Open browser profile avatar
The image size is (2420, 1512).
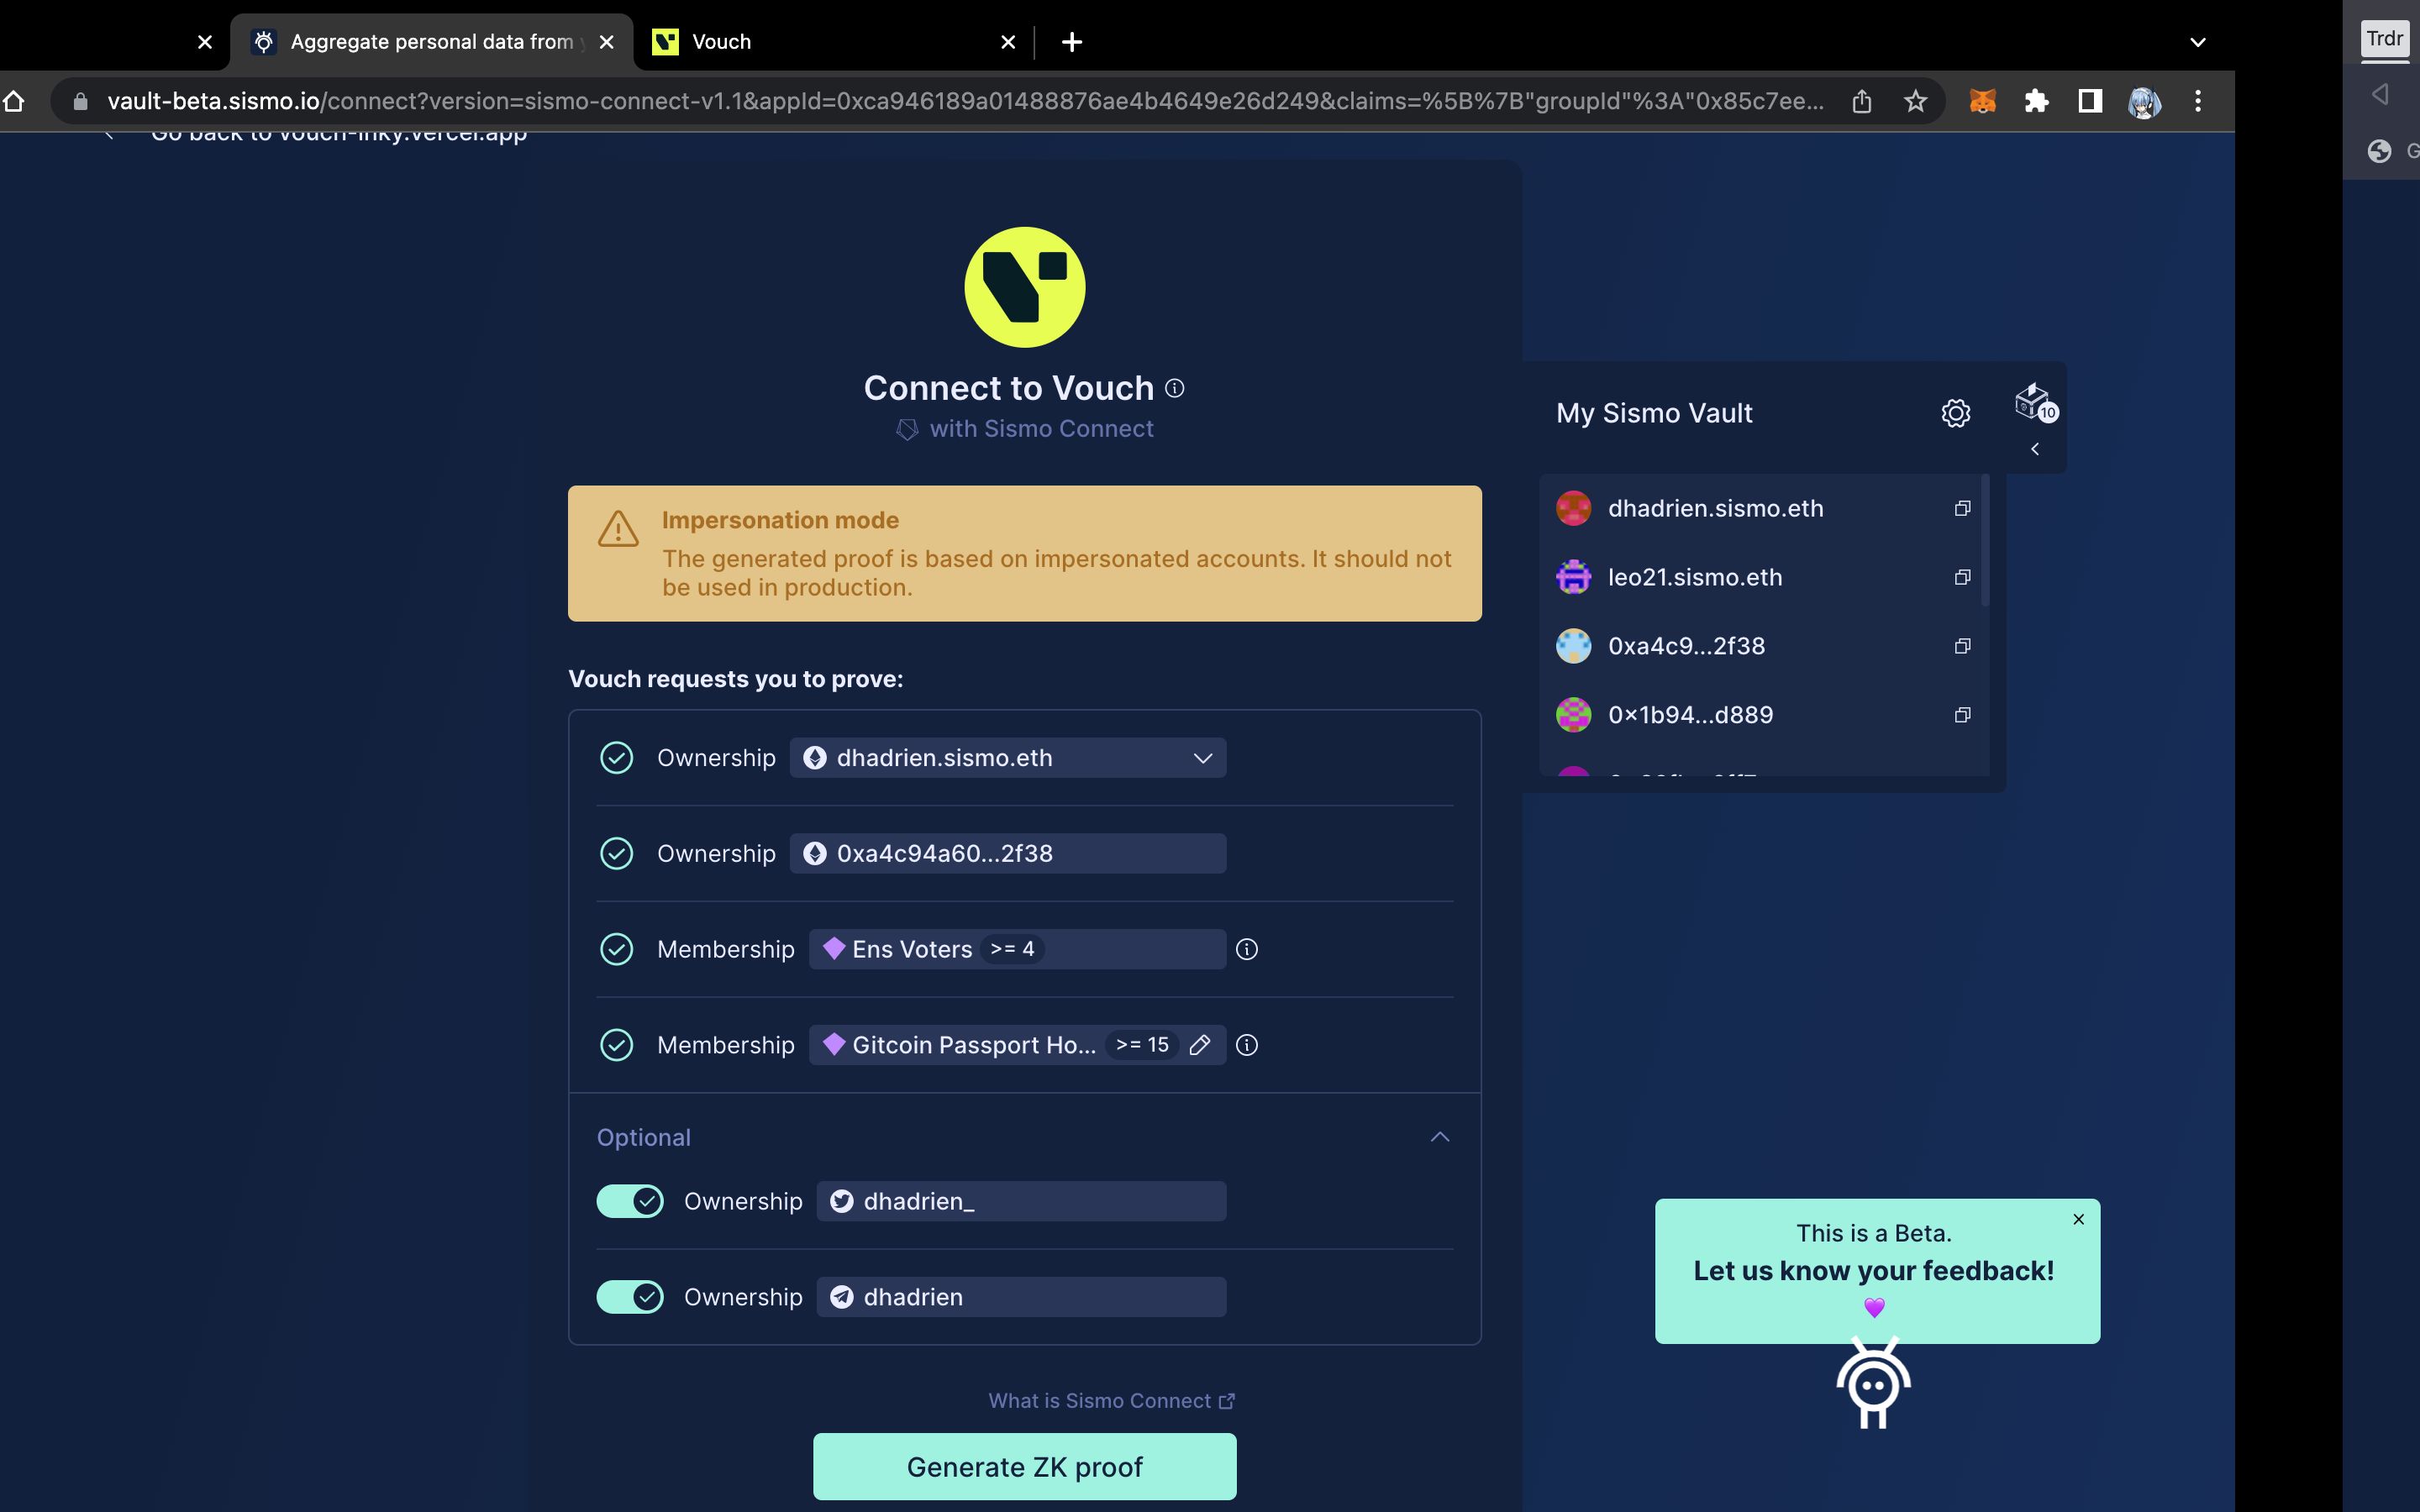(x=2144, y=101)
